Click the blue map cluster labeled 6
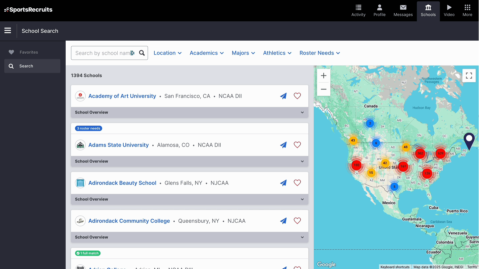Image resolution: width=479 pixels, height=269 pixels. click(x=376, y=143)
